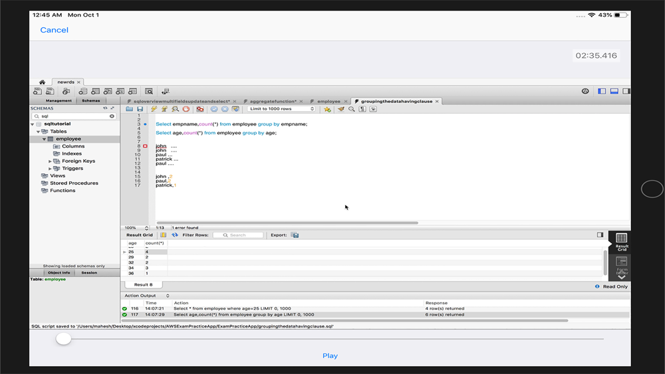Open the Result Grid side panel icon
This screenshot has width=665, height=374.
[621, 240]
